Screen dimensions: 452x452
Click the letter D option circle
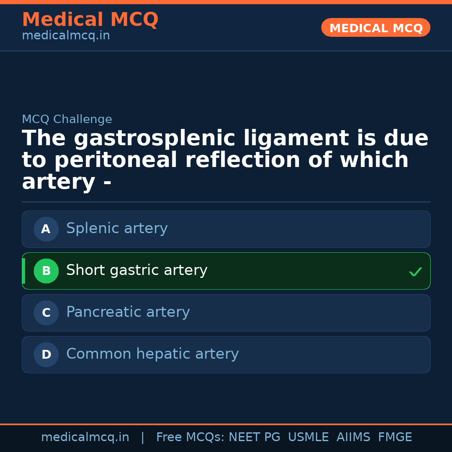46,354
